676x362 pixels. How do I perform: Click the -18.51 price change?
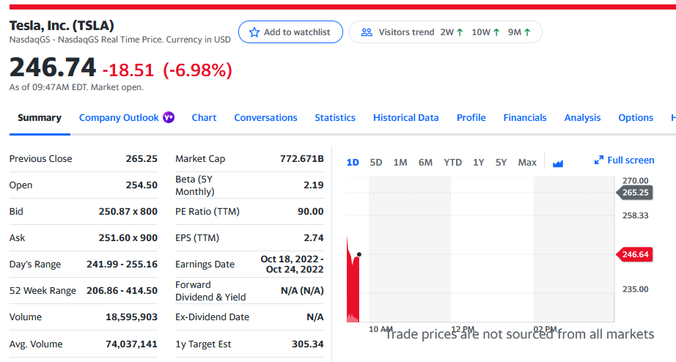[128, 70]
